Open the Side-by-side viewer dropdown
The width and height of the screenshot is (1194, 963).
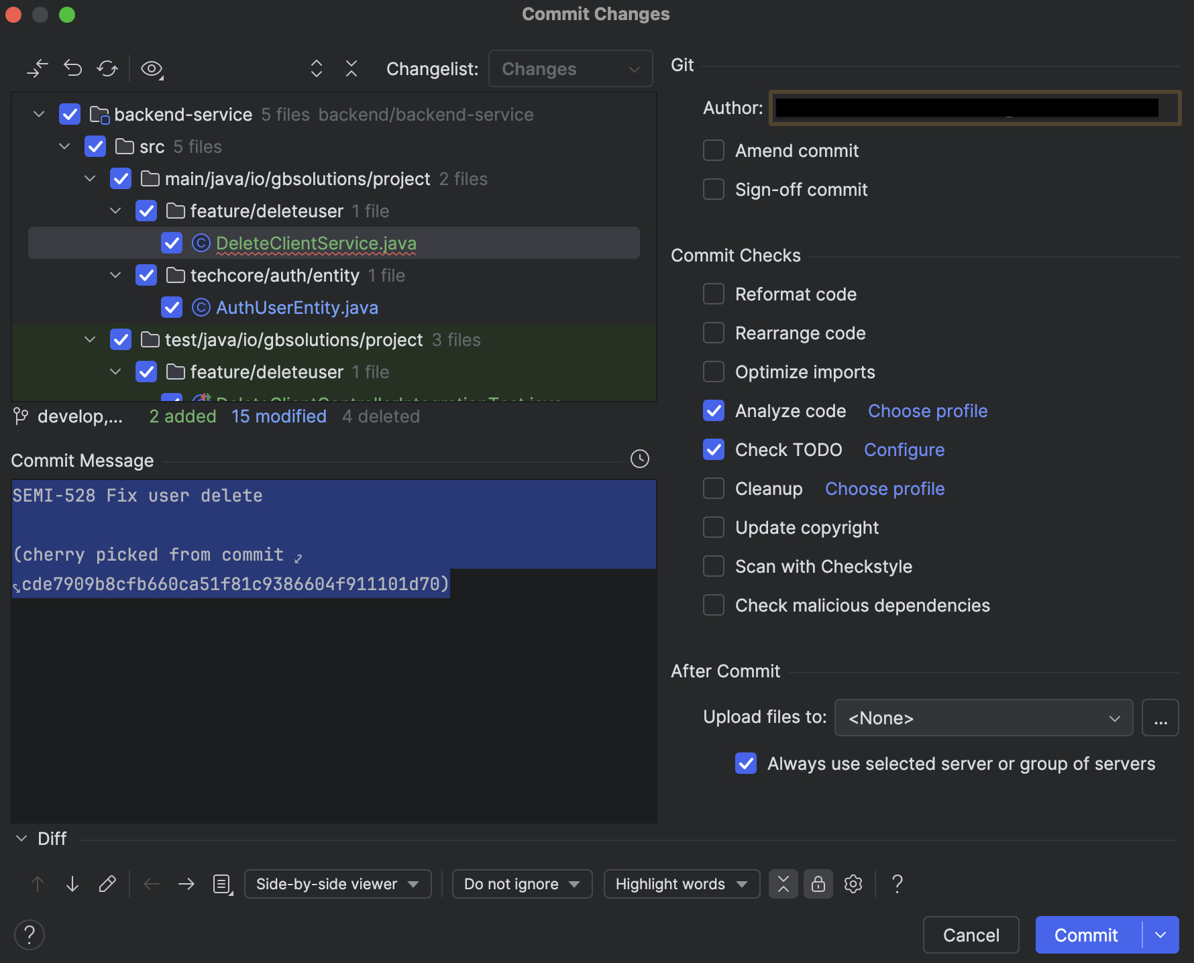[x=338, y=884]
